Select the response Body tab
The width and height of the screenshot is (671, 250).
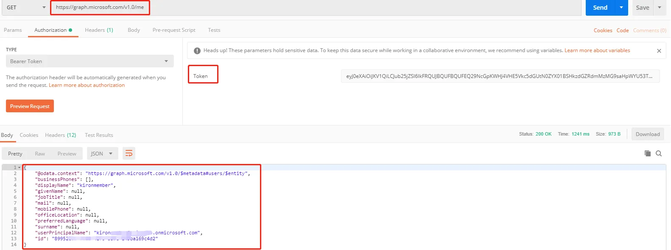[x=7, y=135]
